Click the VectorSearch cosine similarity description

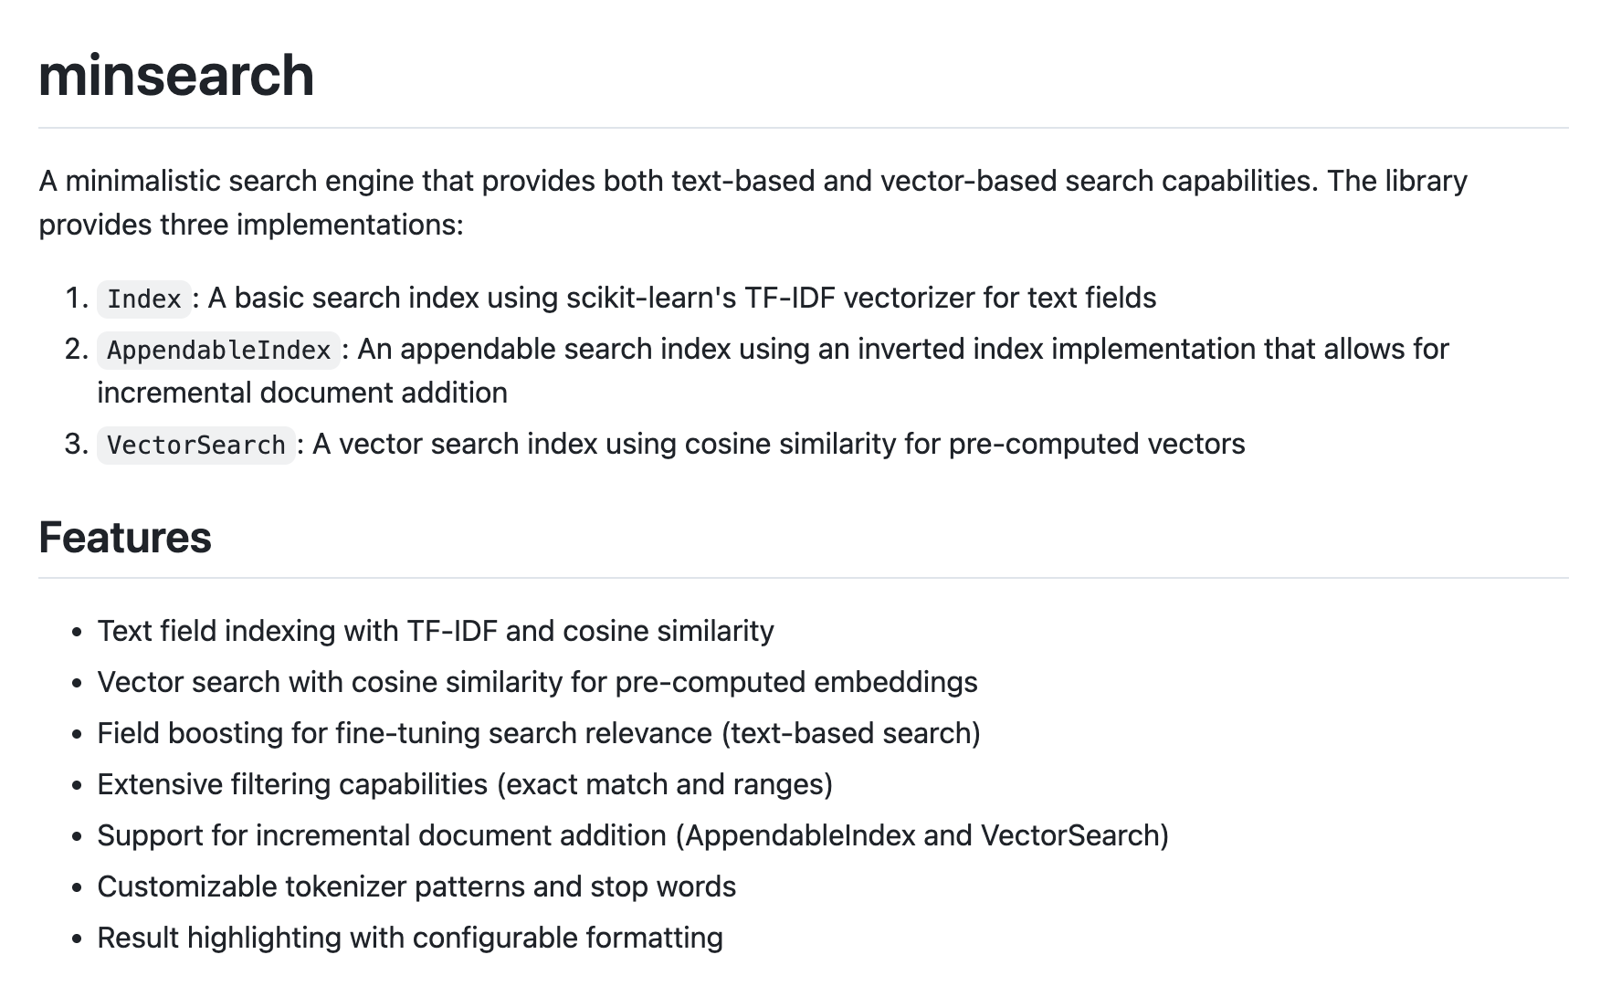(779, 444)
